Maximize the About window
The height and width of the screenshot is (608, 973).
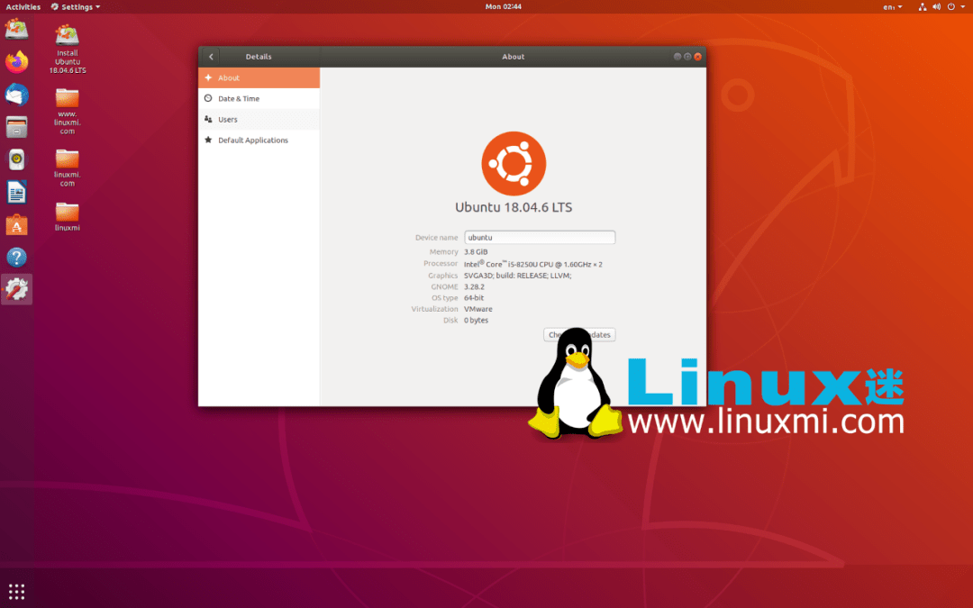[687, 57]
